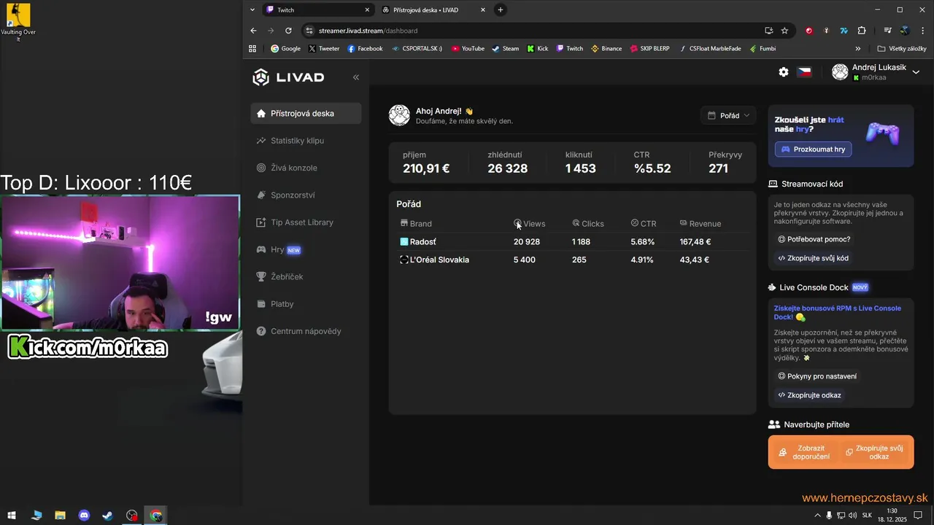The width and height of the screenshot is (934, 525).
Task: Show hidden system tray icons
Action: click(817, 516)
